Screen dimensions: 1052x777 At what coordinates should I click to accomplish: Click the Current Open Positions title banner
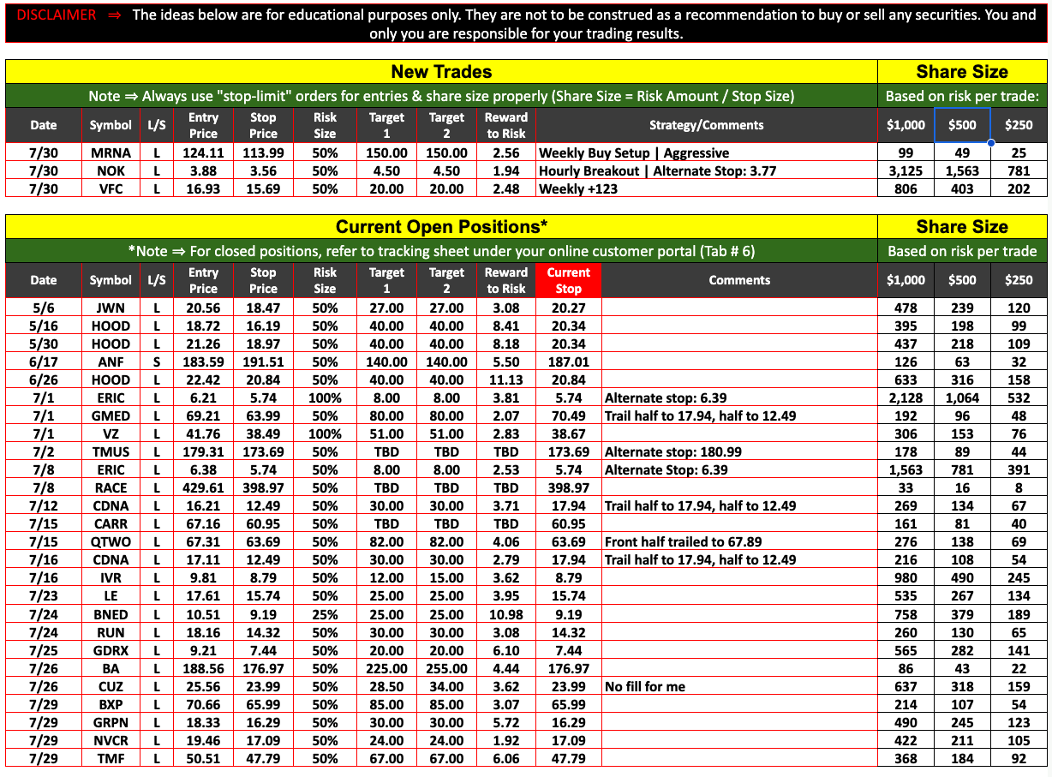pyautogui.click(x=441, y=227)
